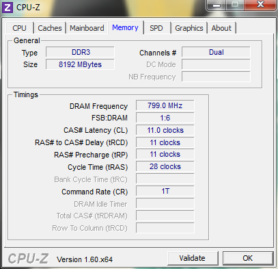Click the CPU-Z purple Z title bar icon
The height and width of the screenshot is (269, 278).
(x=8, y=8)
